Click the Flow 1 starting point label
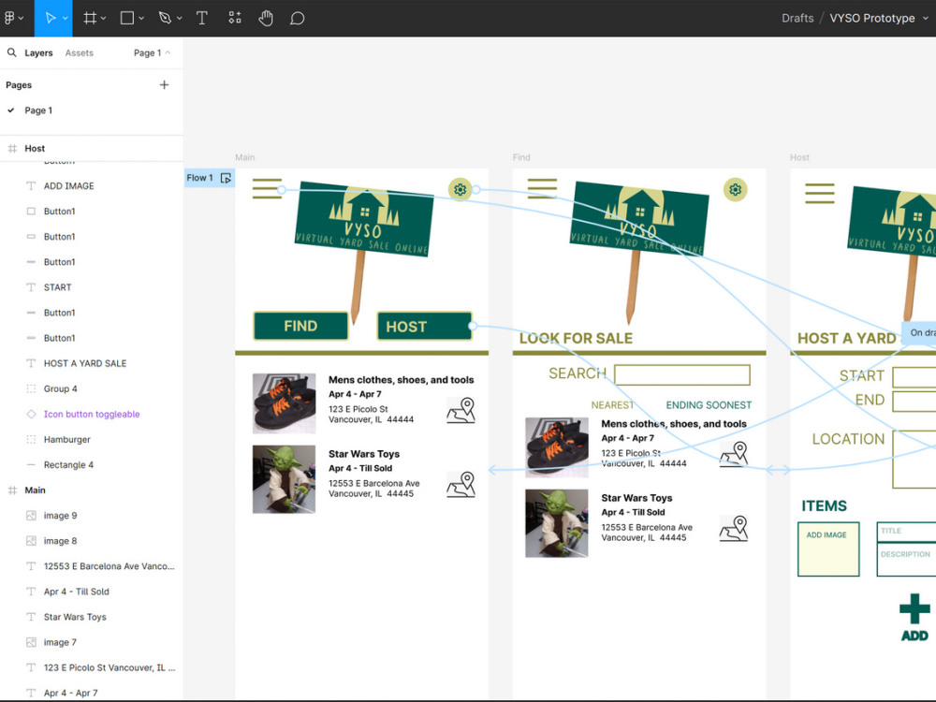This screenshot has width=936, height=702. pos(199,178)
